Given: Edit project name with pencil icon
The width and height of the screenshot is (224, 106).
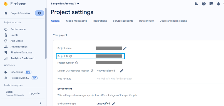Looking at the screenshot, I should [125, 48].
